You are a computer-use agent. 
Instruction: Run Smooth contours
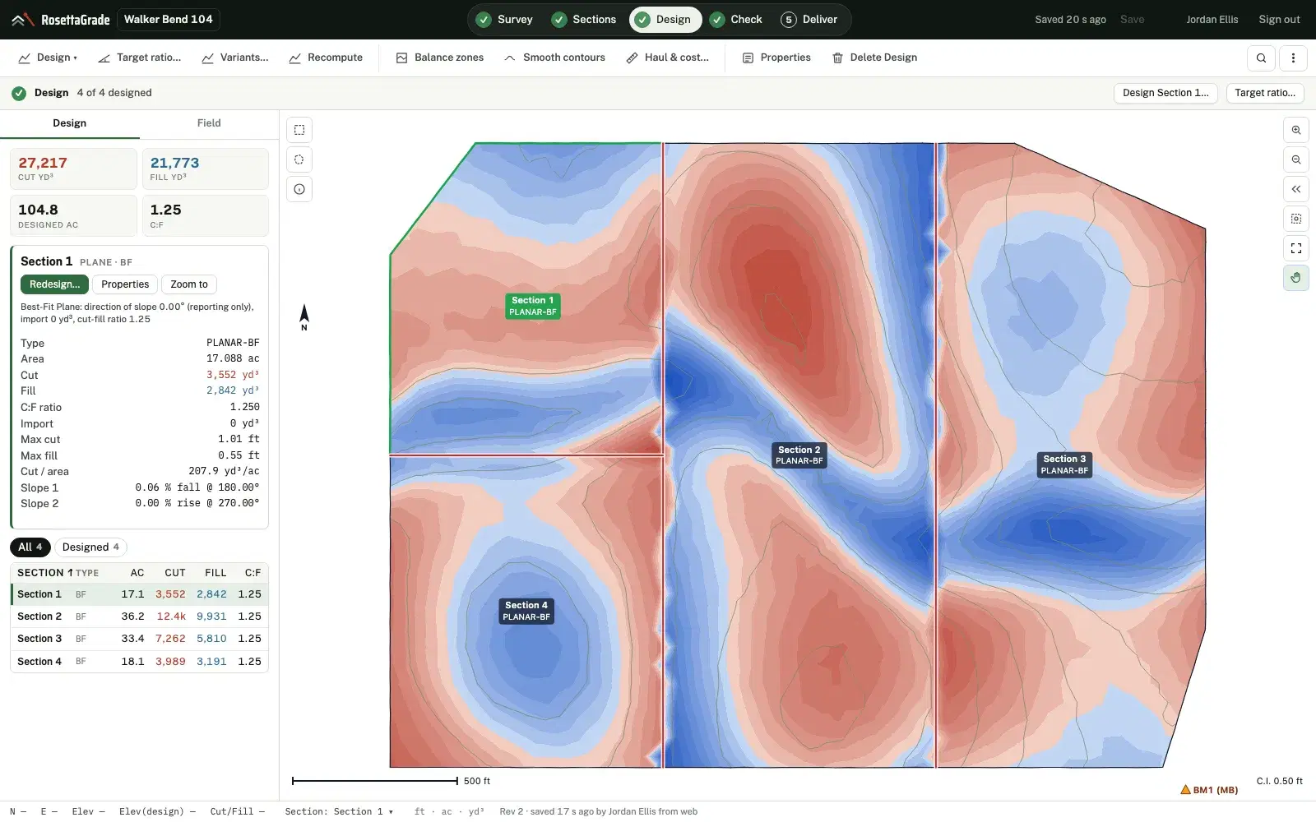tap(554, 58)
